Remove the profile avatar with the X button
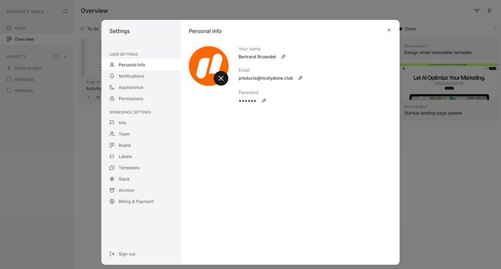501x269 pixels. pyautogui.click(x=221, y=78)
